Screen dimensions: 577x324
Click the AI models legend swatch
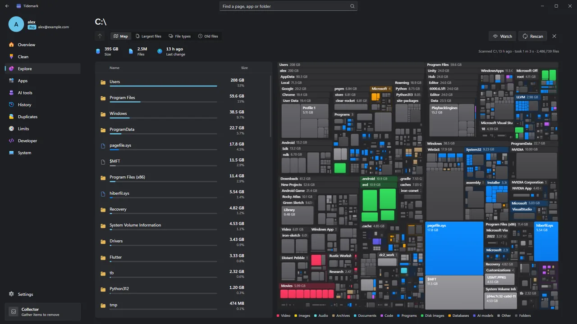click(x=475, y=315)
